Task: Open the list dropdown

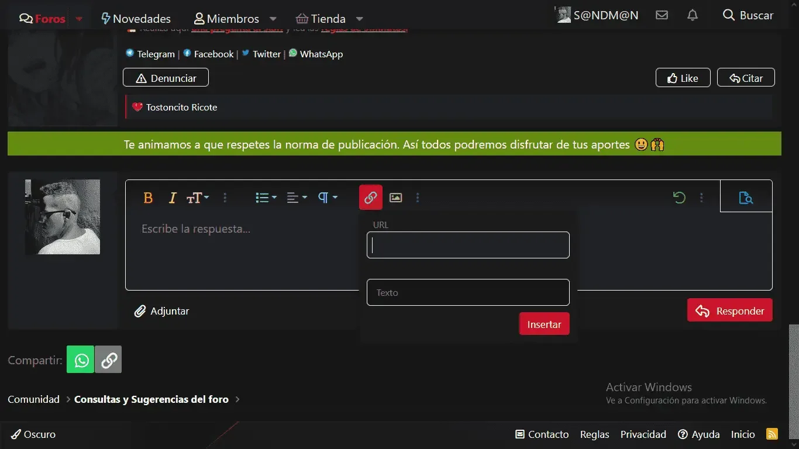Action: pos(266,198)
